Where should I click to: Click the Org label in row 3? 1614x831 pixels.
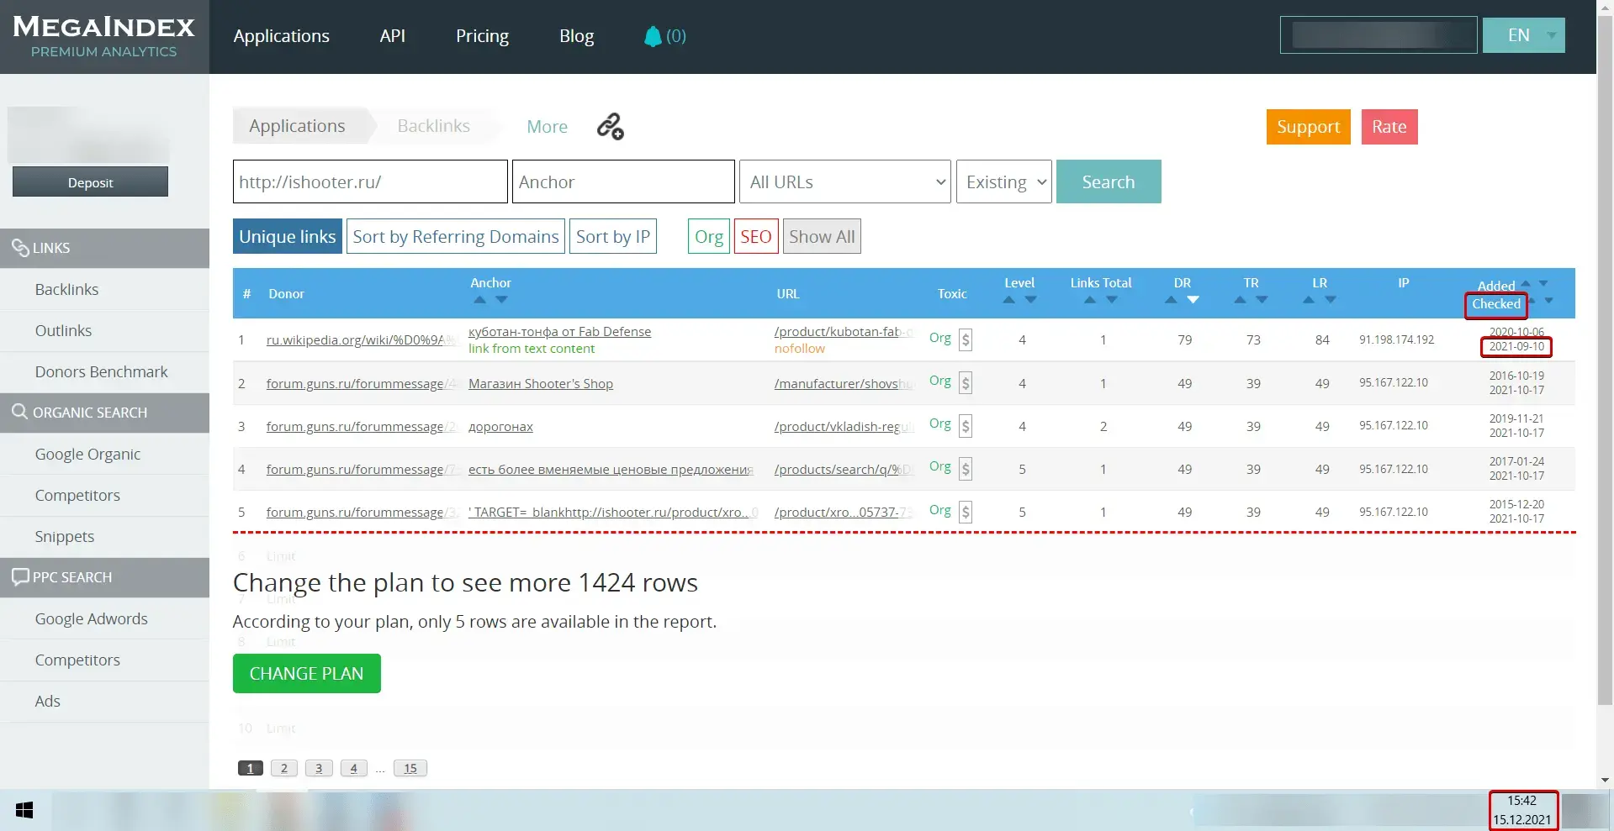coord(940,423)
